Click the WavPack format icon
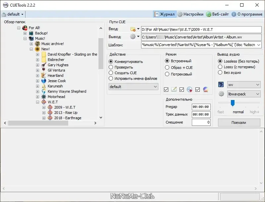This screenshot has width=265, height=202. click(221, 84)
